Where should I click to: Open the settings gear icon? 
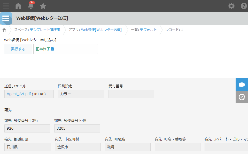pos(231,6)
